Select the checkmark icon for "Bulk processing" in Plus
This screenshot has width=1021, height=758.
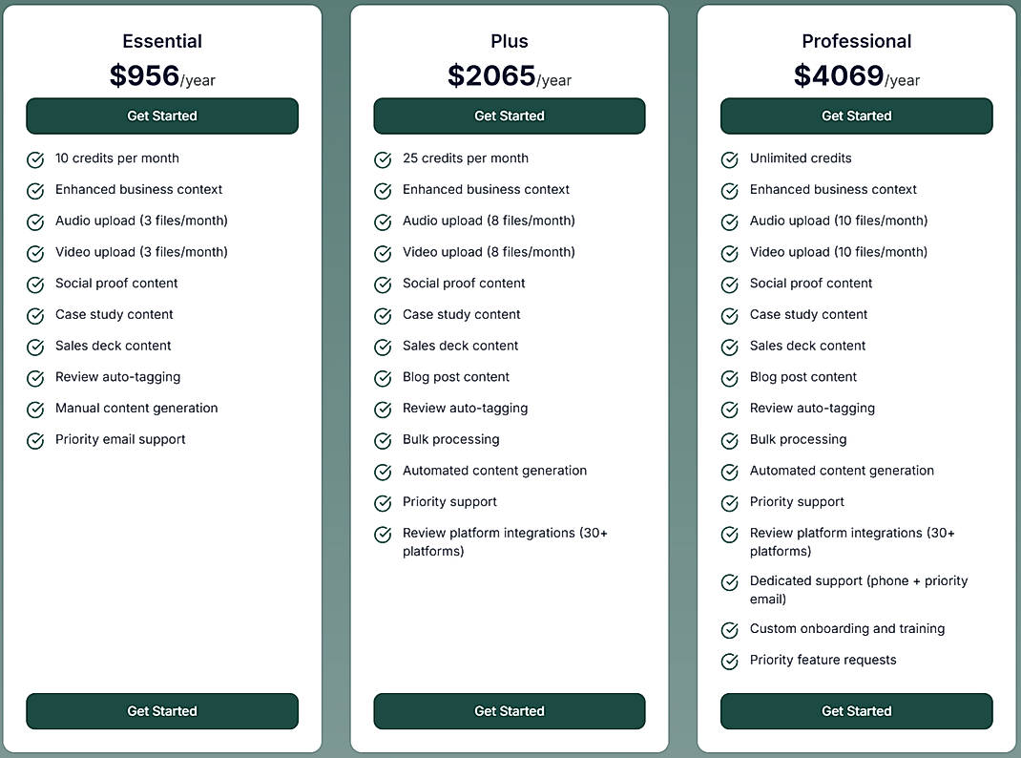click(383, 440)
